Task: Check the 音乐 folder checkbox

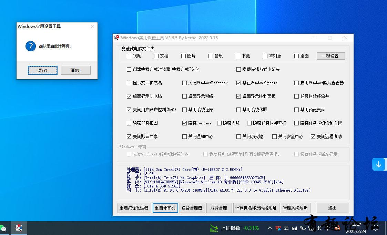Action: [x=211, y=56]
